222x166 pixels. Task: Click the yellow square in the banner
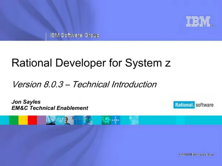tap(23, 120)
